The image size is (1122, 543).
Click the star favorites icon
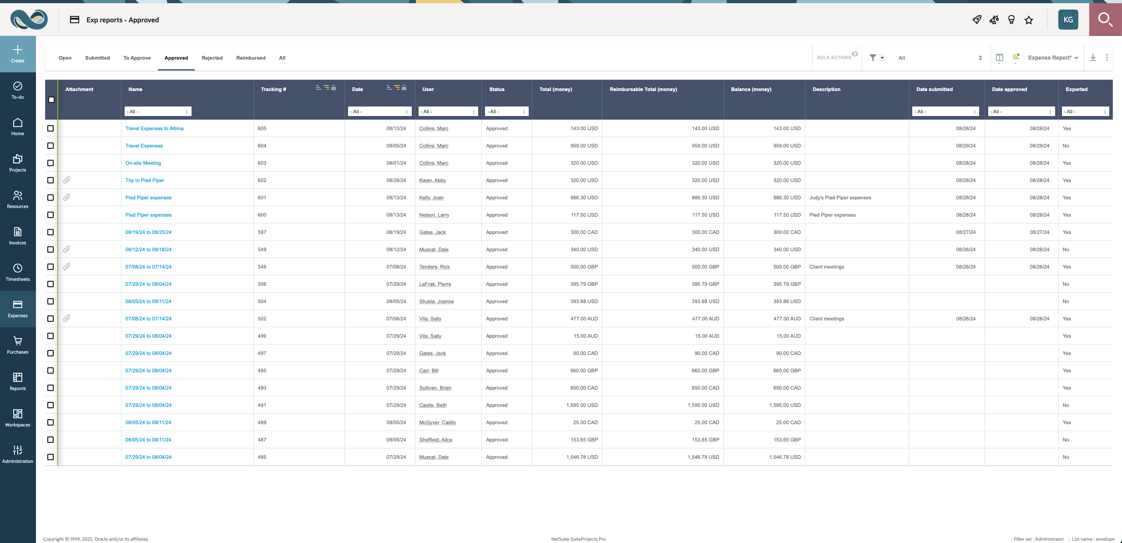[x=1029, y=20]
